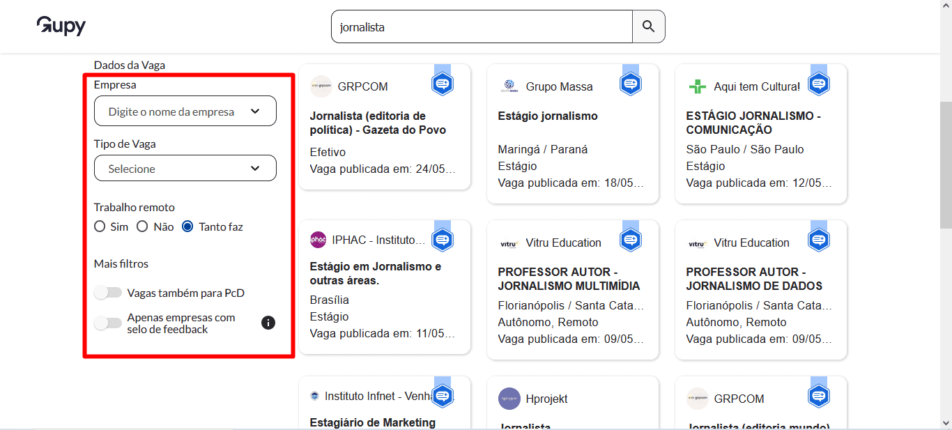The height and width of the screenshot is (430, 952).
Task: Select Sim for Trabalho remoto
Action: (98, 226)
